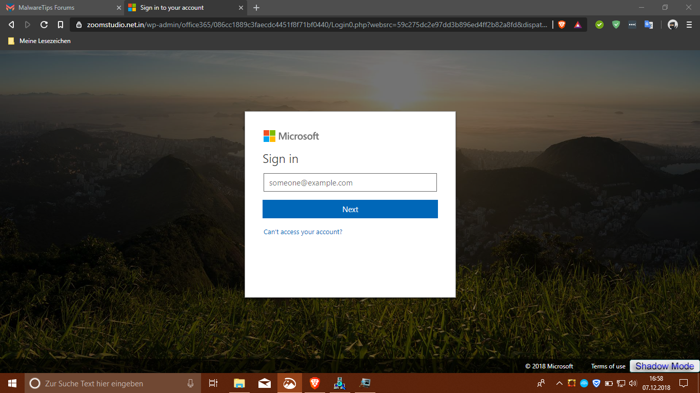Click the blue wireless-waves tray icon
Screen dimensions: 700x393
click(584, 383)
